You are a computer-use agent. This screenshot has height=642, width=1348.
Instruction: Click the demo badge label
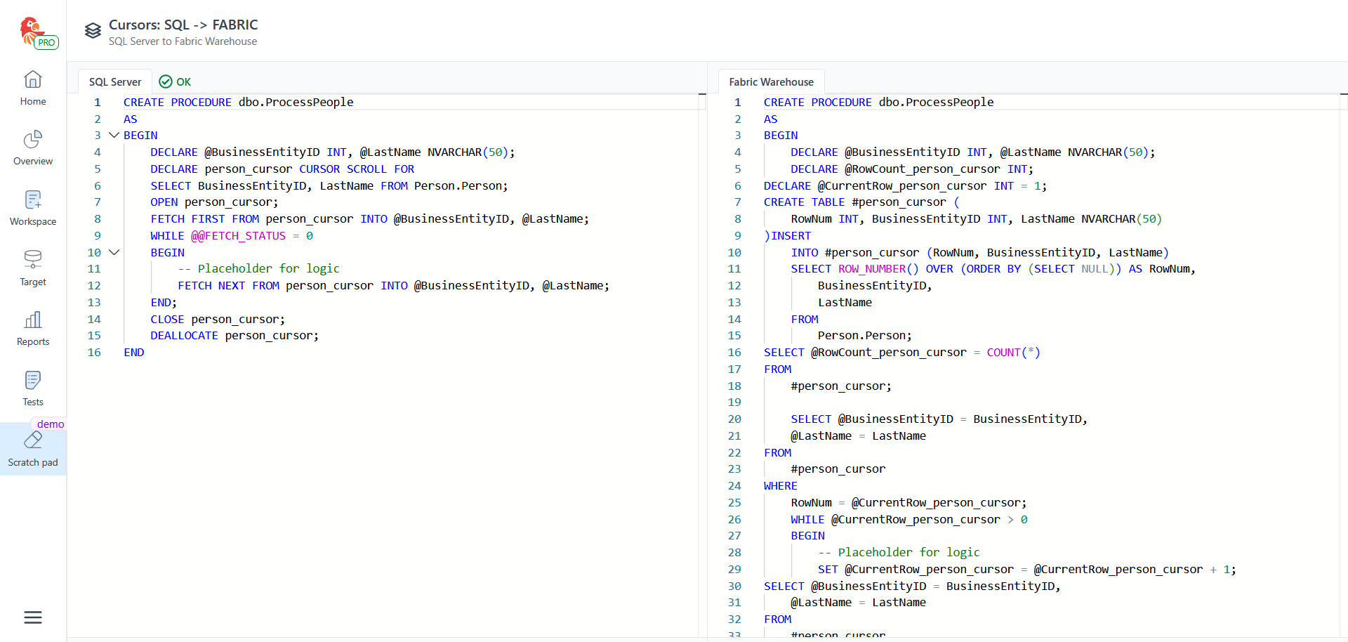50,424
